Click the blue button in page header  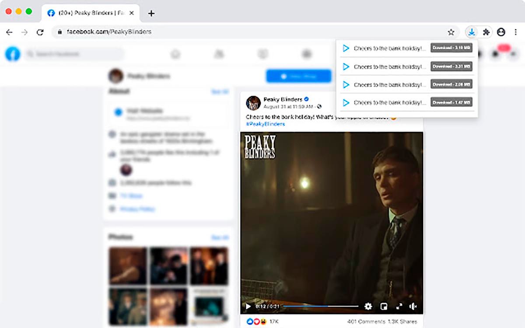[x=299, y=76]
